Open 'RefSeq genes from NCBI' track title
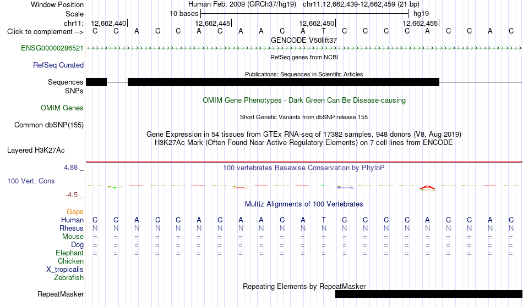This screenshot has height=307, width=523. (x=304, y=57)
